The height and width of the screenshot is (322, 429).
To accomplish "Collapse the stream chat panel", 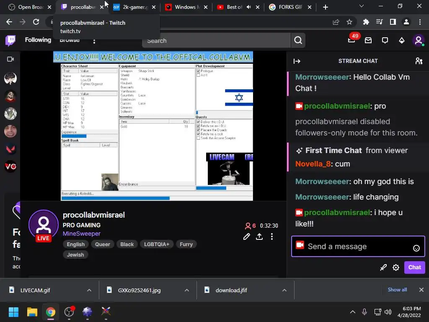I will click(297, 61).
